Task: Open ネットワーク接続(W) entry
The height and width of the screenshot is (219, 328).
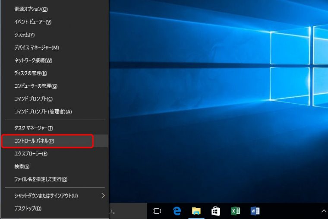Action: [55, 60]
